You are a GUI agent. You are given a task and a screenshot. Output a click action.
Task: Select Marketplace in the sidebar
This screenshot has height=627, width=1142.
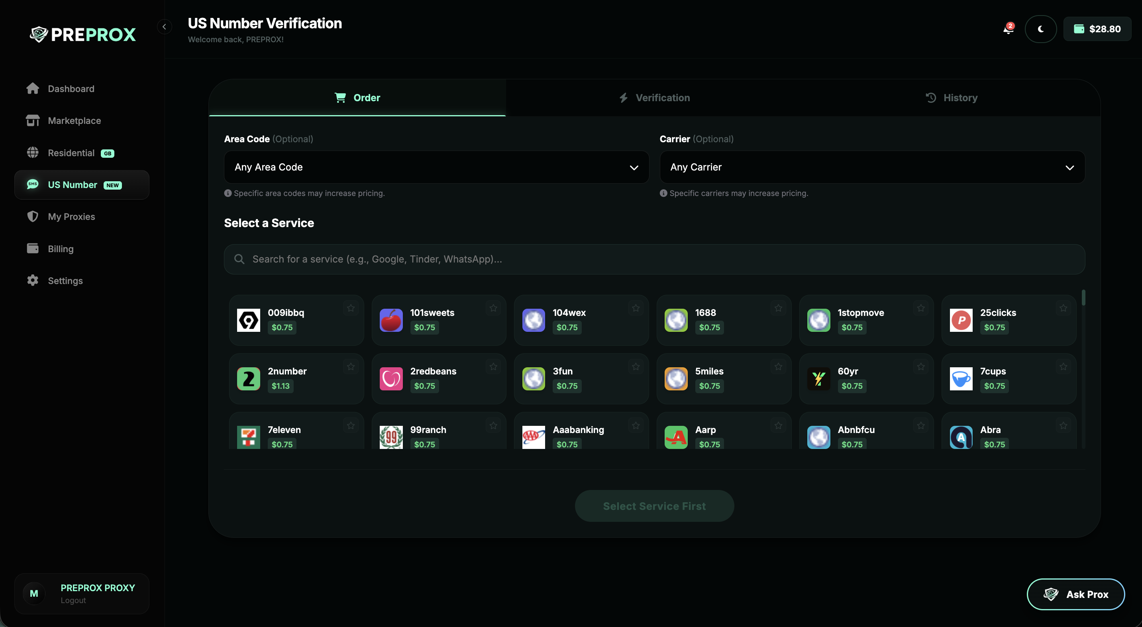coord(74,120)
